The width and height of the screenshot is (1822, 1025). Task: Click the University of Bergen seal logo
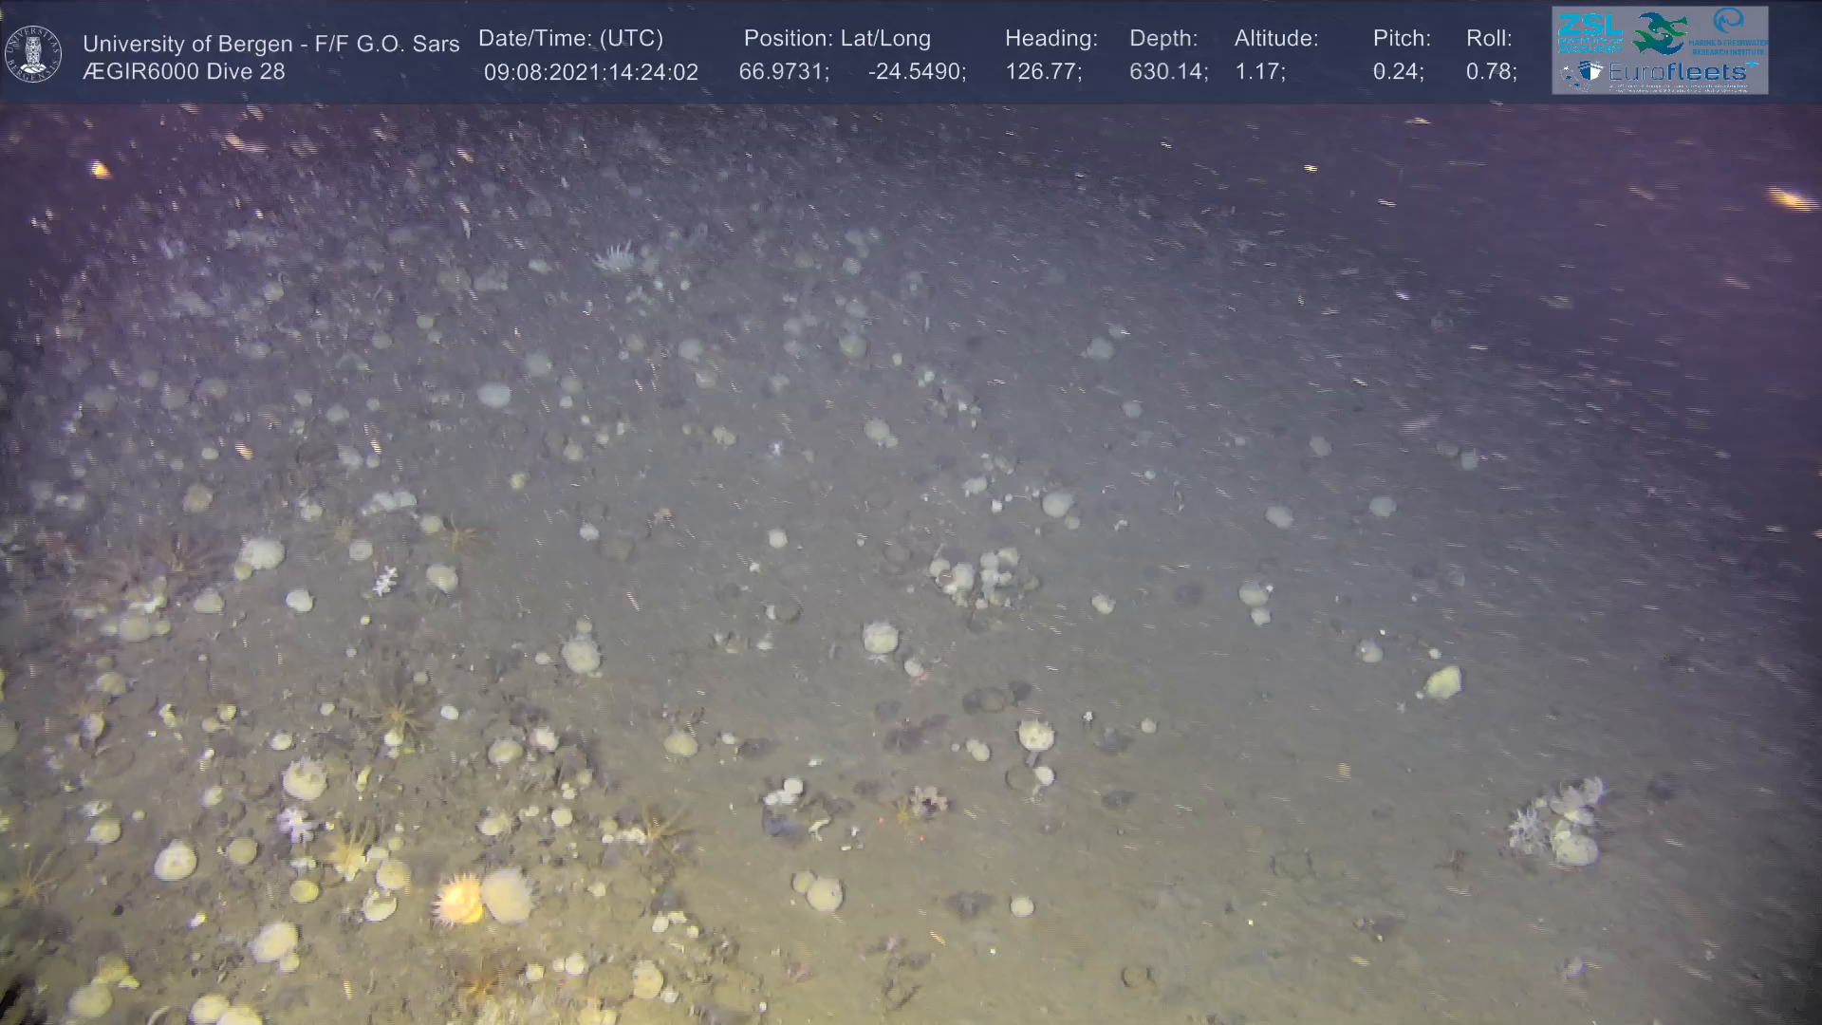click(33, 54)
